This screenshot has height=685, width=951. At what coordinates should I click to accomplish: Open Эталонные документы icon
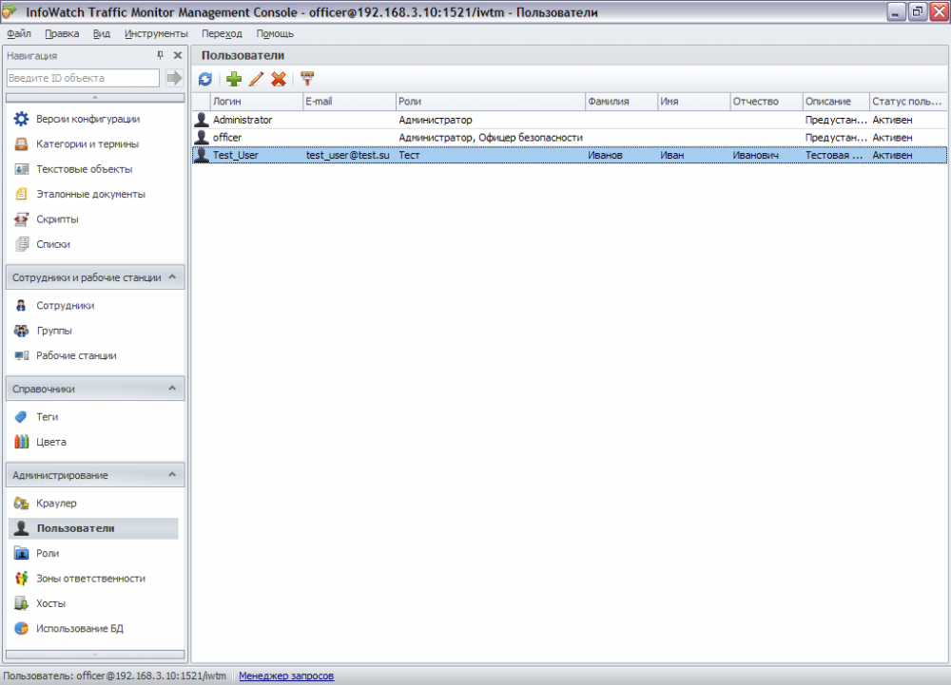(x=21, y=194)
